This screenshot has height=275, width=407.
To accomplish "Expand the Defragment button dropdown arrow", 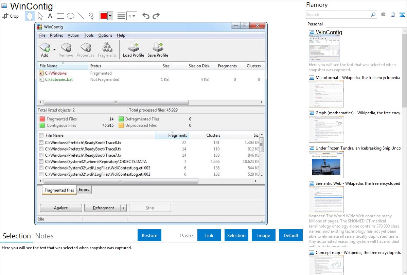I will [x=124, y=208].
